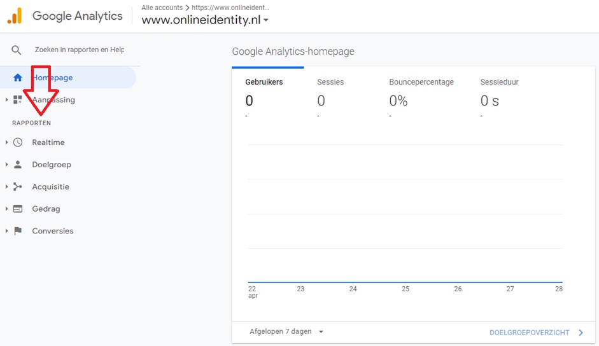Click the Realtime clock icon

coord(18,142)
